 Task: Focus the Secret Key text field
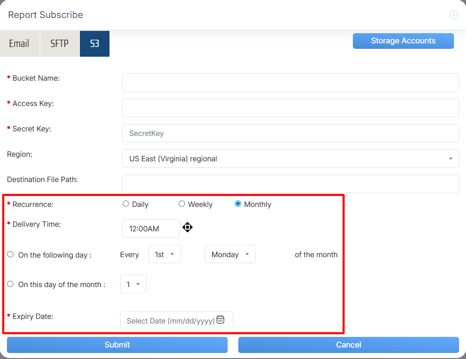click(290, 133)
